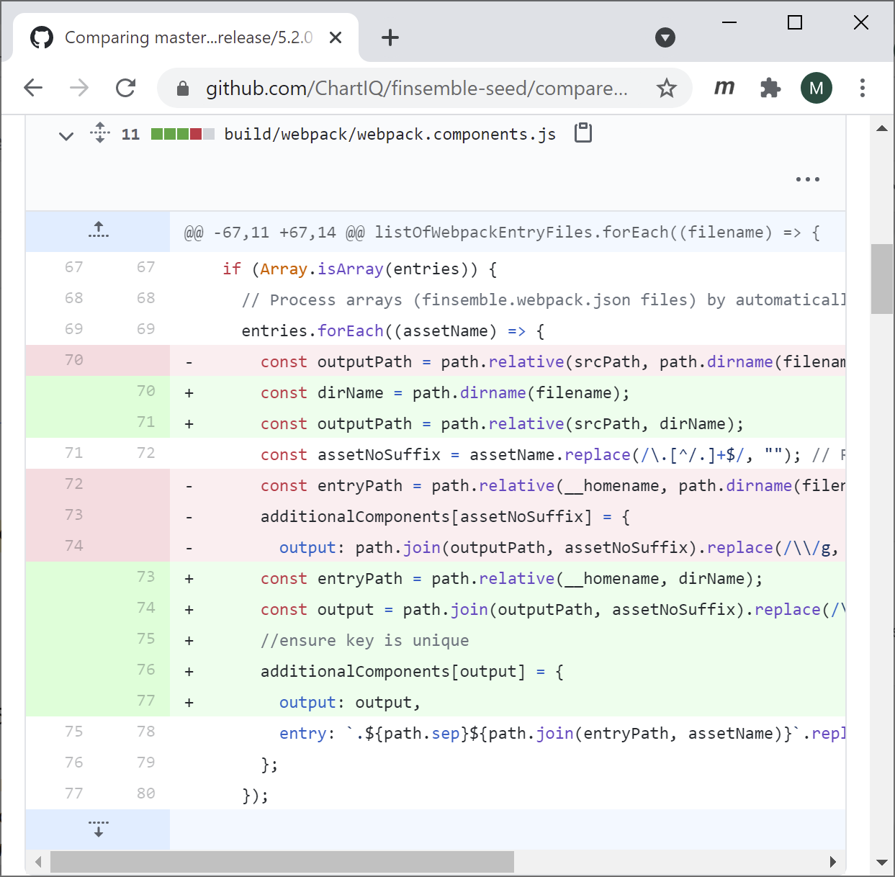
Task: Minimize the Chrome window
Action: [729, 22]
